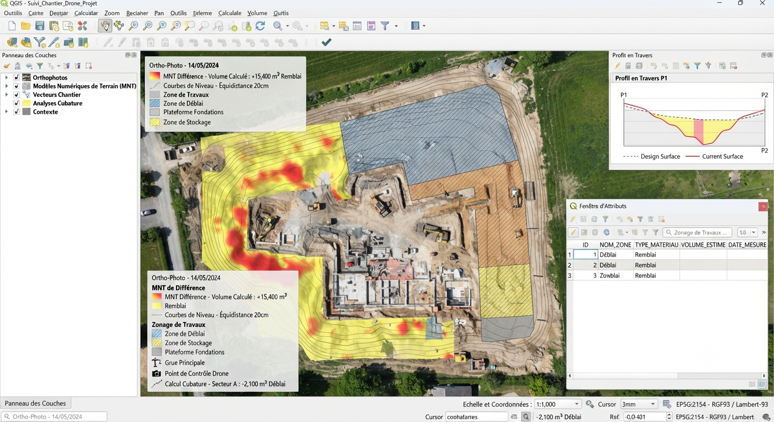This screenshot has width=774, height=422.
Task: Click the yellow Zone de Stockage swatch in top legend
Action: point(154,122)
